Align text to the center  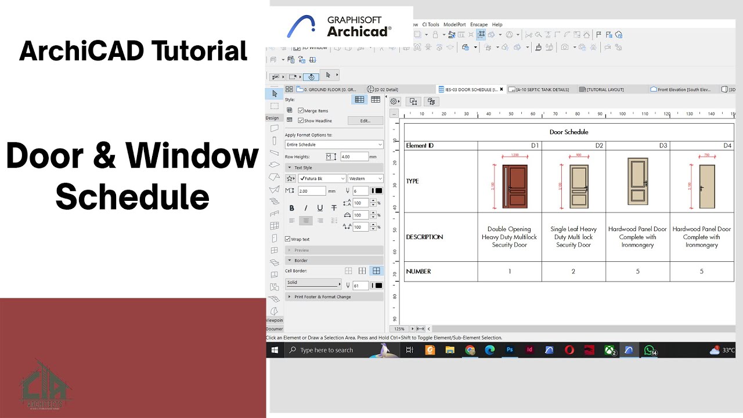[306, 221]
